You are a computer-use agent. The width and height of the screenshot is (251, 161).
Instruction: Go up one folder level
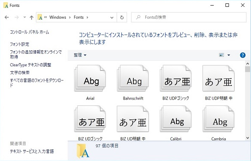32,18
